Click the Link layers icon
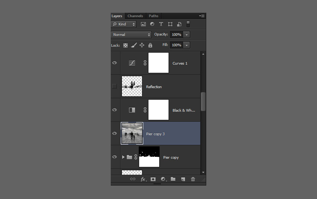Viewport: 317px width, 199px height. pyautogui.click(x=133, y=179)
